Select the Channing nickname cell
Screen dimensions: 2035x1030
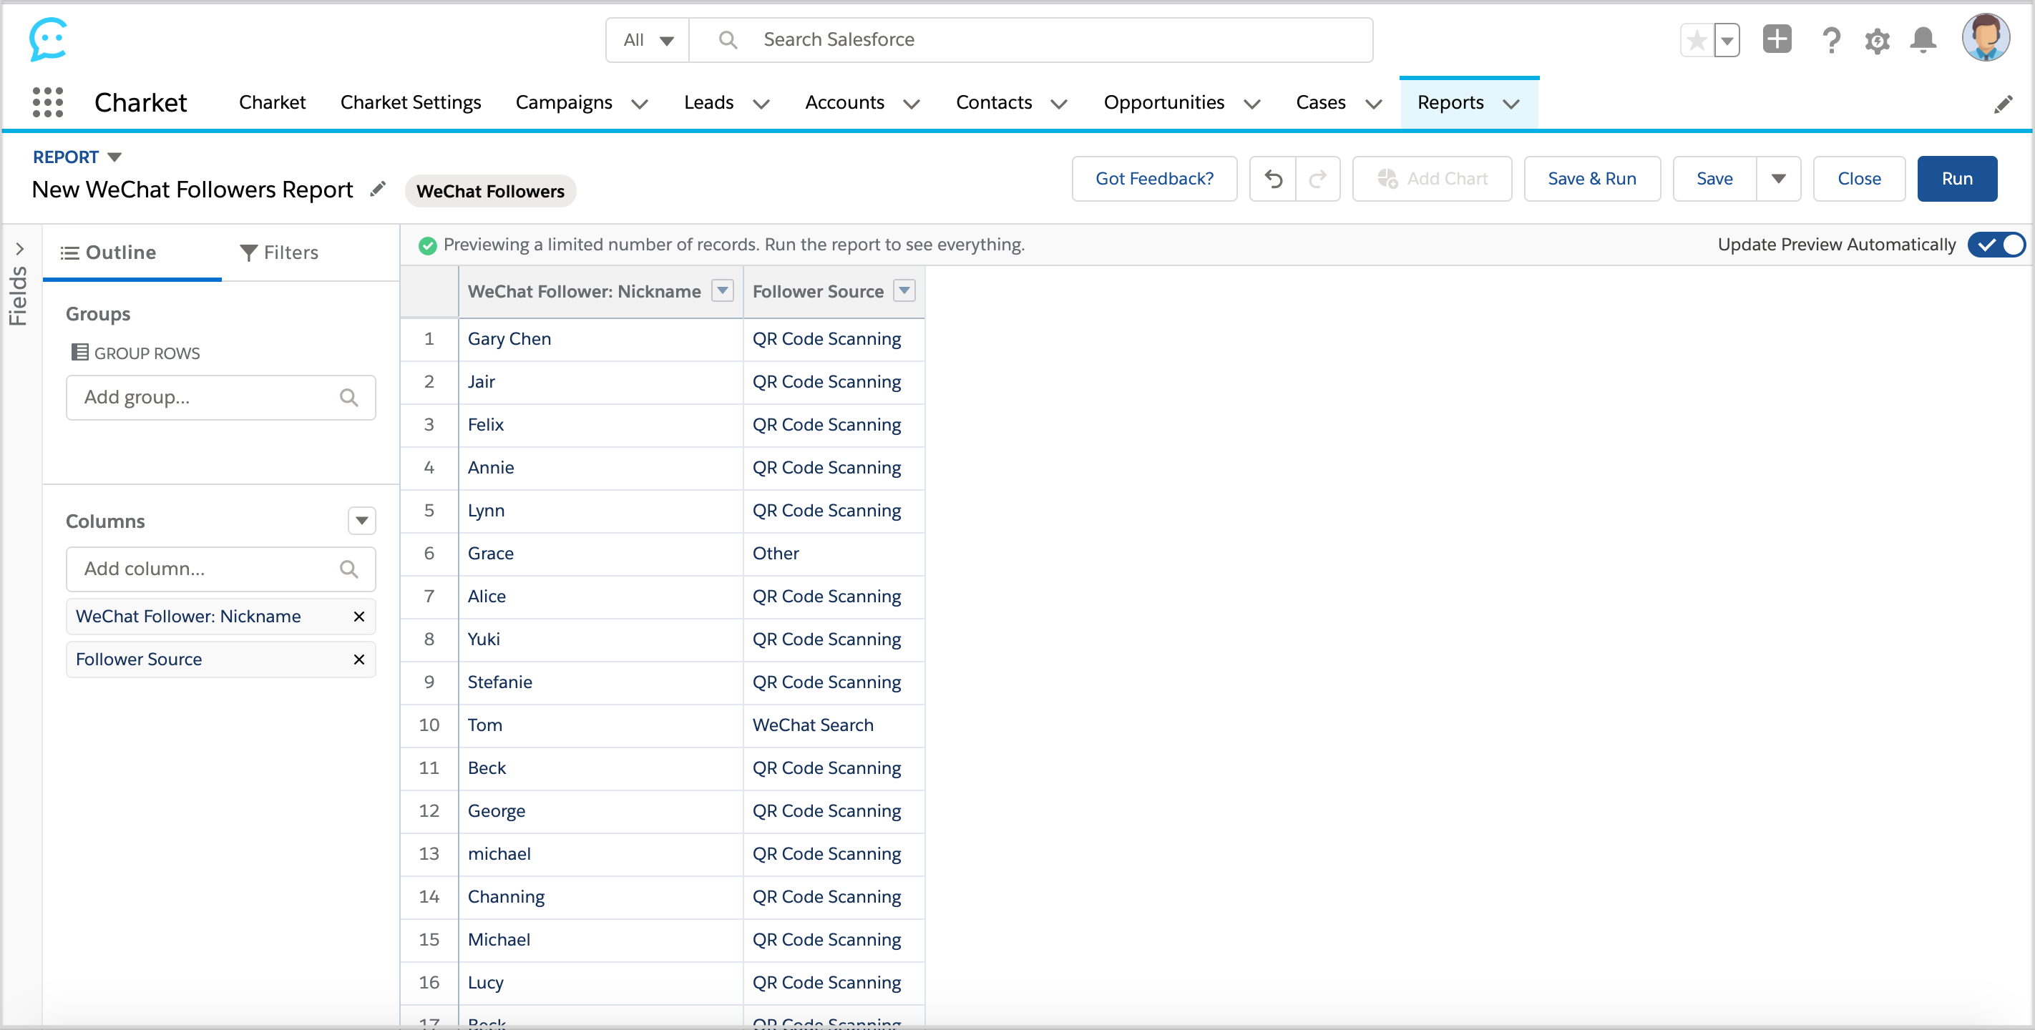[x=600, y=897]
